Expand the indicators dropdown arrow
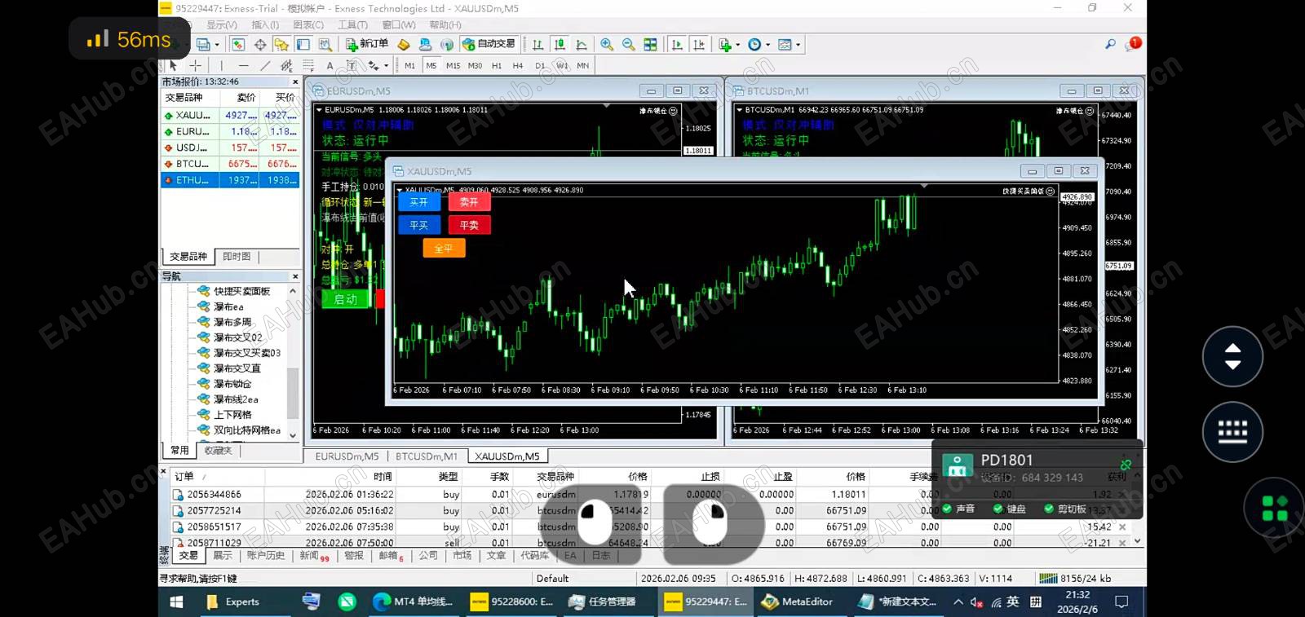The image size is (1305, 617). 737,45
